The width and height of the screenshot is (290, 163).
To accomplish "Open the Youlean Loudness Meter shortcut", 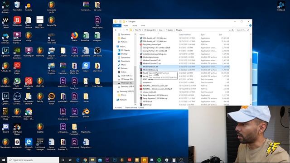I will click(17, 99).
